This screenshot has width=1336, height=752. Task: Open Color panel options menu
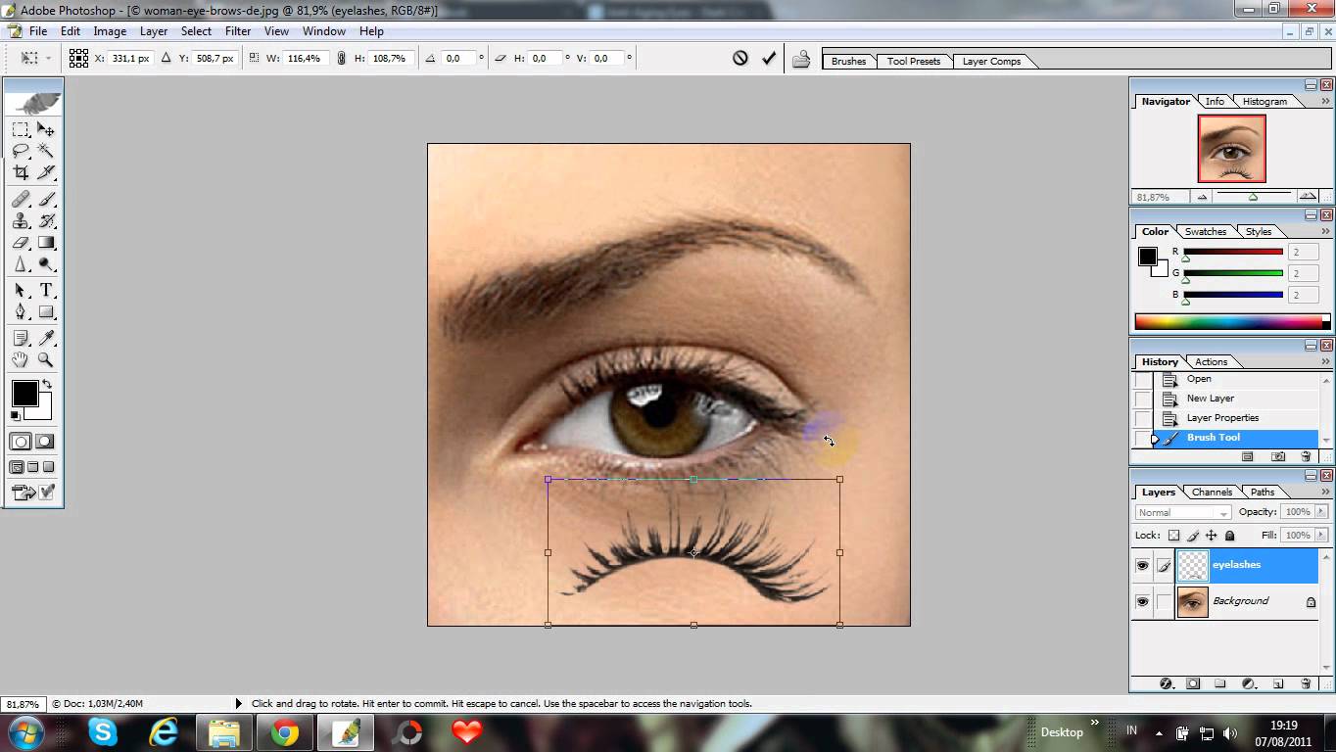tap(1326, 232)
